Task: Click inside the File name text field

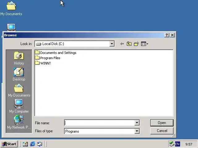Action: 100,123
